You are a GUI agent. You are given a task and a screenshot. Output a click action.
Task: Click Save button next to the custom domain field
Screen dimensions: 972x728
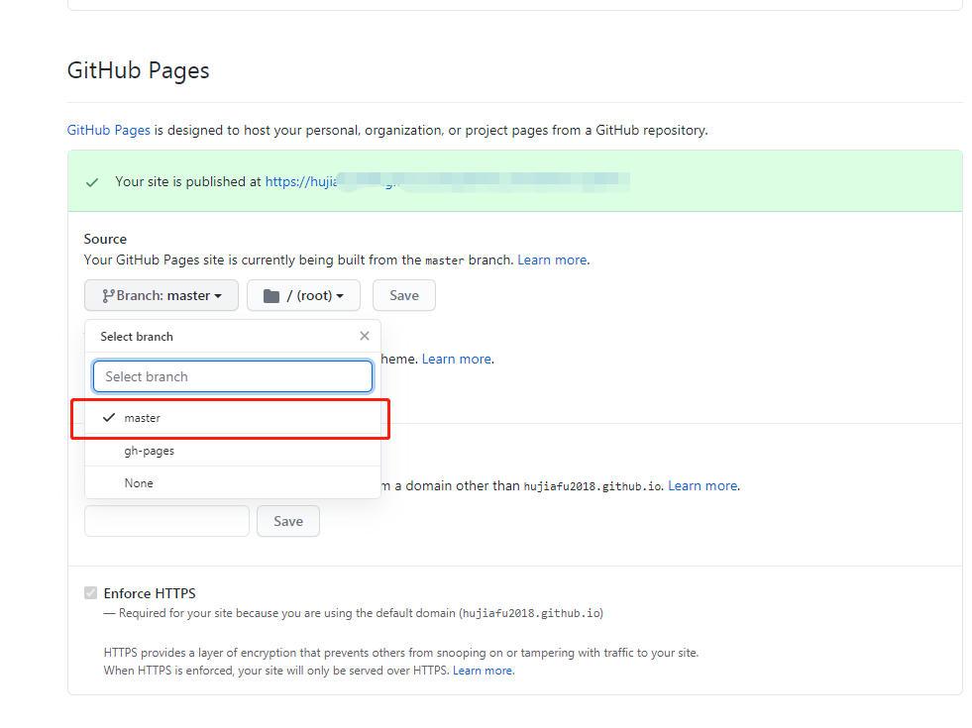pos(288,521)
